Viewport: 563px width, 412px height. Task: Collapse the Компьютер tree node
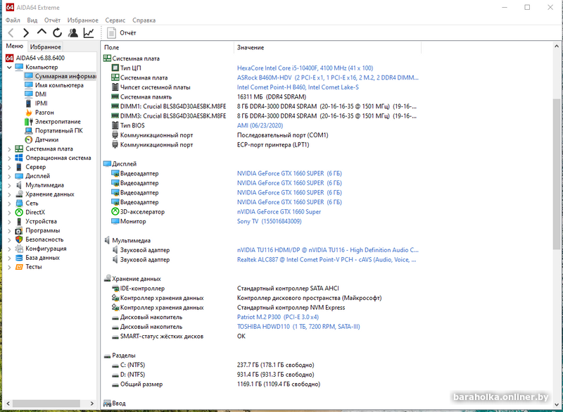click(9, 67)
